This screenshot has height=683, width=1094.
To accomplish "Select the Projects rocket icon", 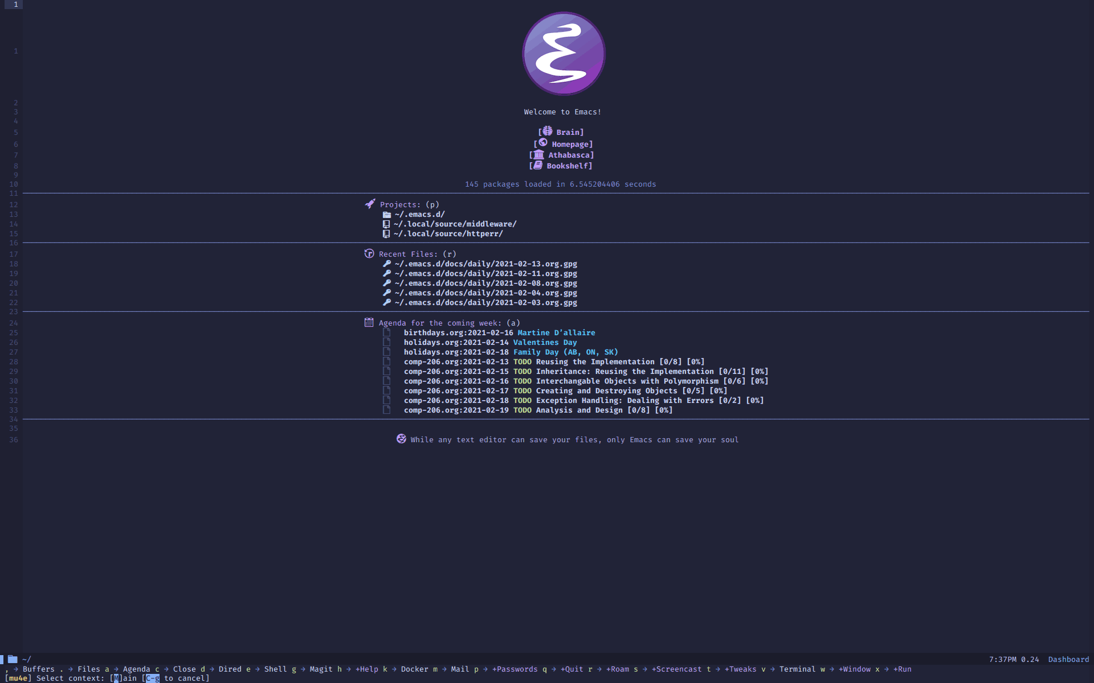I will click(368, 203).
